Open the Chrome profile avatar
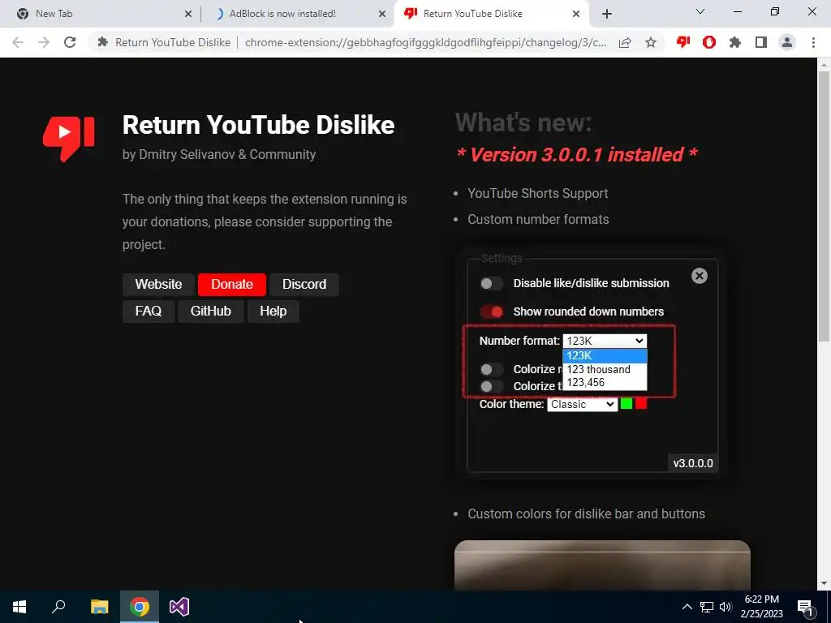Screen dimensions: 831x623 click(787, 42)
